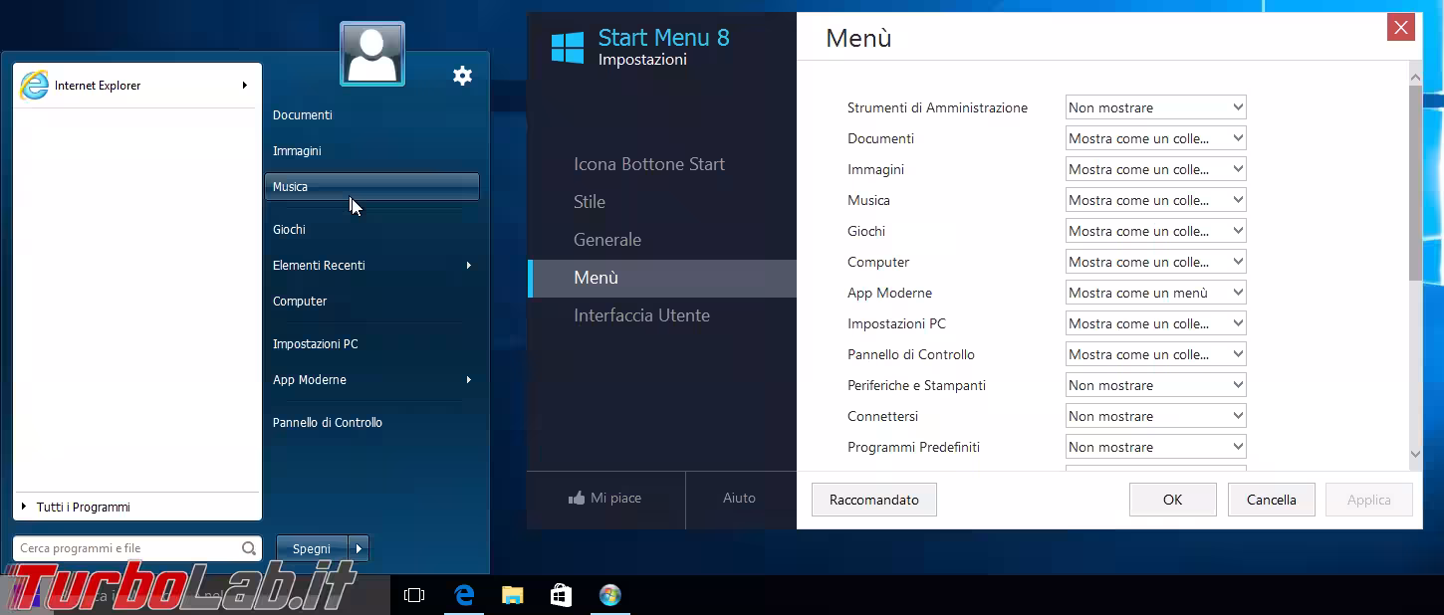
Task: Open settings via the gear icon
Action: pos(462,75)
